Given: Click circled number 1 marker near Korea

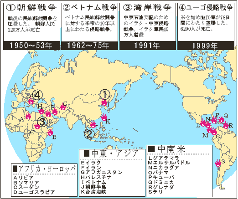Looking at the screenshot, I should (x=105, y=94).
